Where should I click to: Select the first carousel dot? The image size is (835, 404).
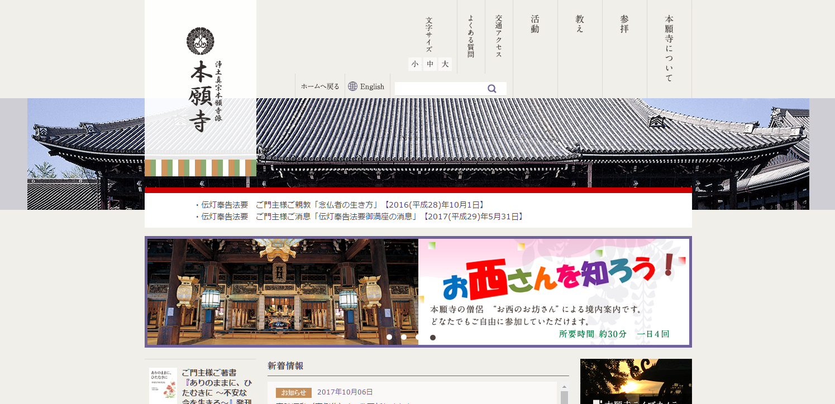[x=389, y=337]
